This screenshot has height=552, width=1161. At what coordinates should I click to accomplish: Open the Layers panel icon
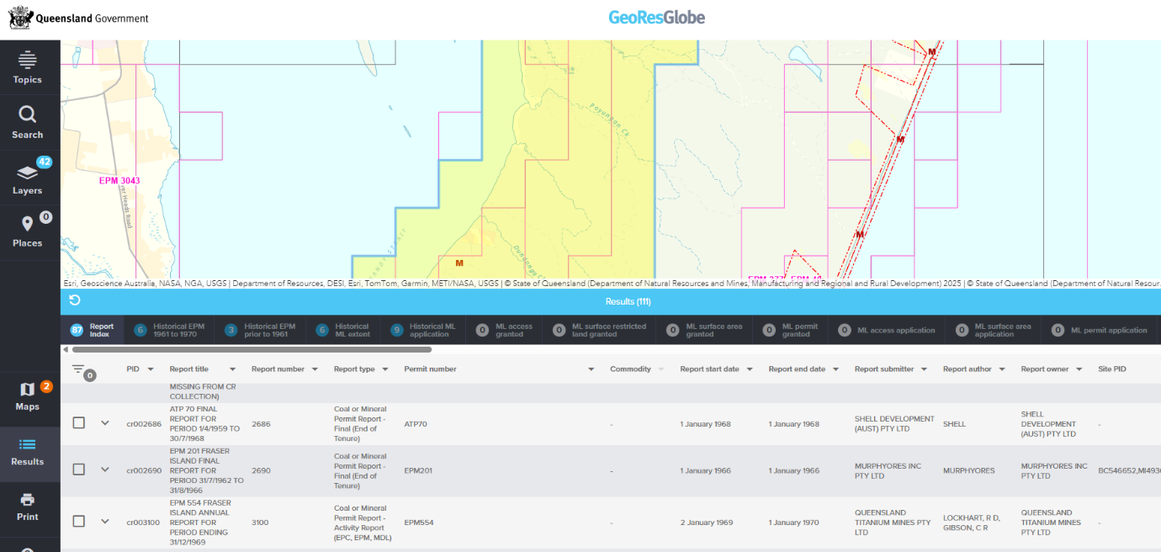pos(28,172)
